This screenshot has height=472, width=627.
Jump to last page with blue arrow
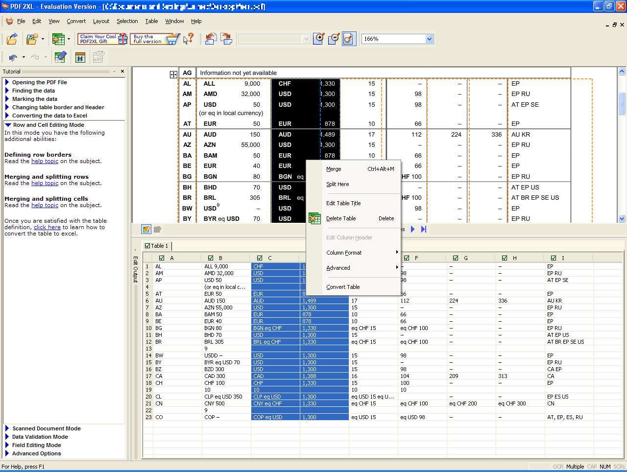(424, 229)
